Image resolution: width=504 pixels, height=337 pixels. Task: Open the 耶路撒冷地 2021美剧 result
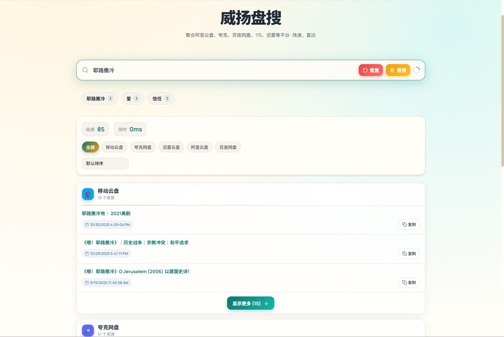[x=106, y=213]
